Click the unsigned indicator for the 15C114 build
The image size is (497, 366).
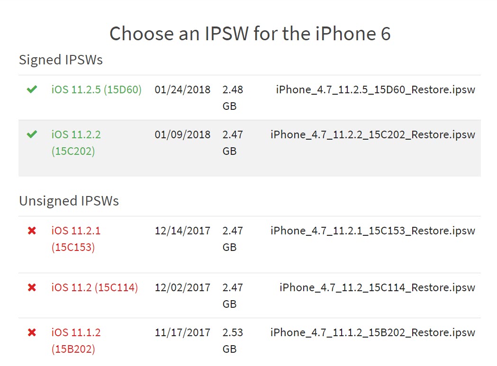tap(32, 287)
